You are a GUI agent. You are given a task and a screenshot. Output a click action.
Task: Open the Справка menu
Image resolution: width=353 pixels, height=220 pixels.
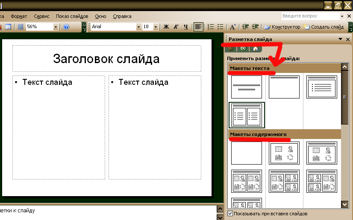point(122,16)
